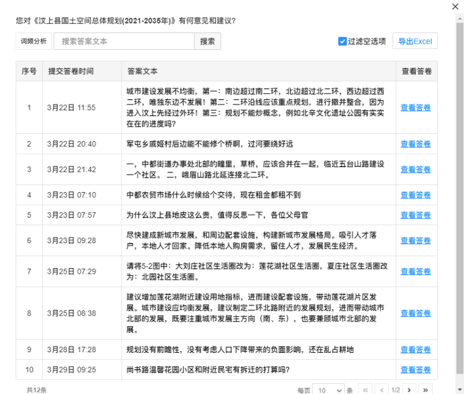Open 查看答卷 link for row 8

click(415, 313)
